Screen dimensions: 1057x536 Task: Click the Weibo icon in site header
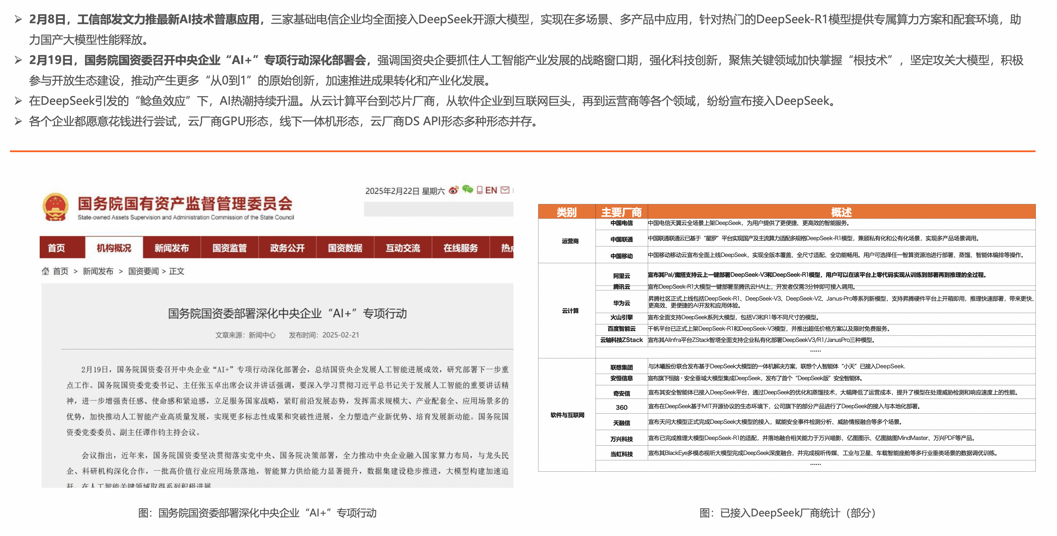[x=453, y=190]
